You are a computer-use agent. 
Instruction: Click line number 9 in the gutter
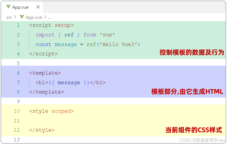(18, 101)
